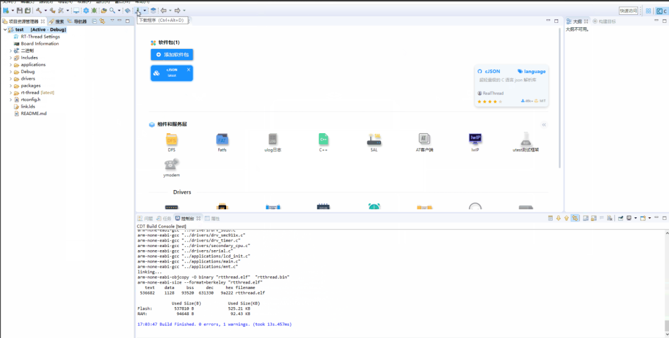This screenshot has height=338, width=669.
Task: Toggle the AT客户端 component
Action: coord(424,139)
